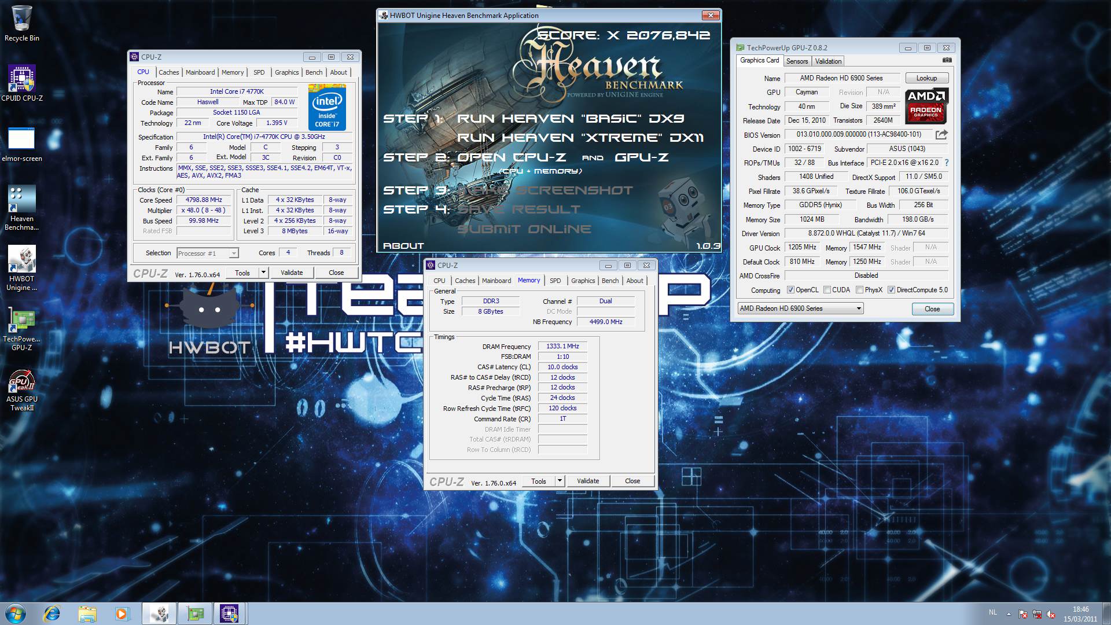
Task: Click Lookup button in GPU-Z
Action: click(x=926, y=78)
